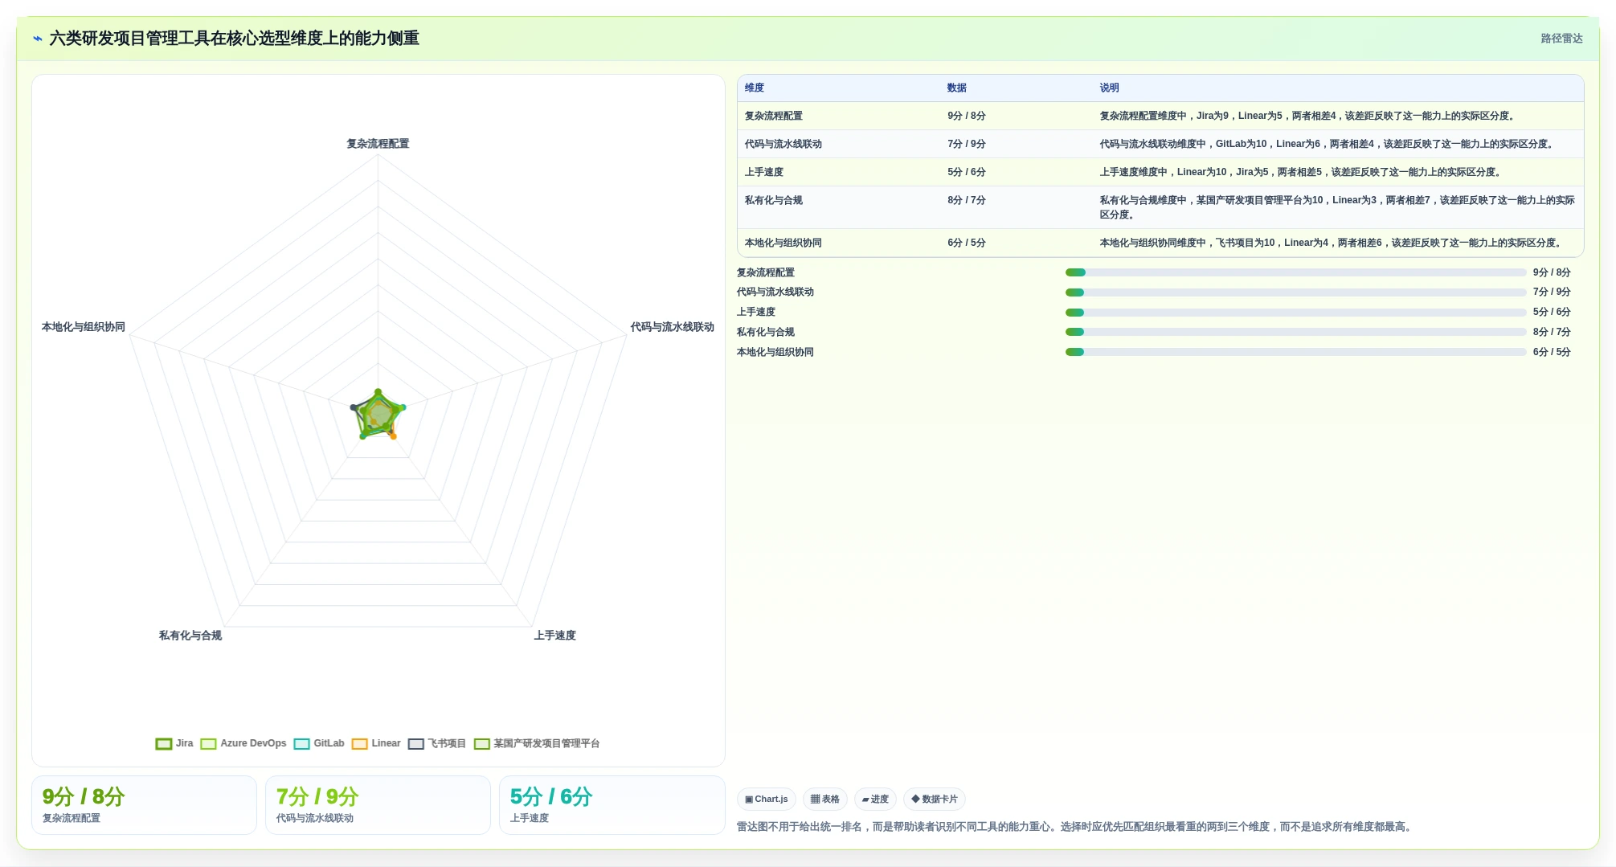Viewport: 1616px width, 867px height.
Task: Click table value 6分 / 5分
Action: (967, 243)
